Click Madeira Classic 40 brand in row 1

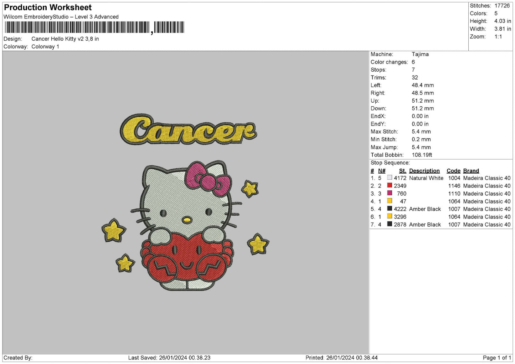click(x=487, y=178)
